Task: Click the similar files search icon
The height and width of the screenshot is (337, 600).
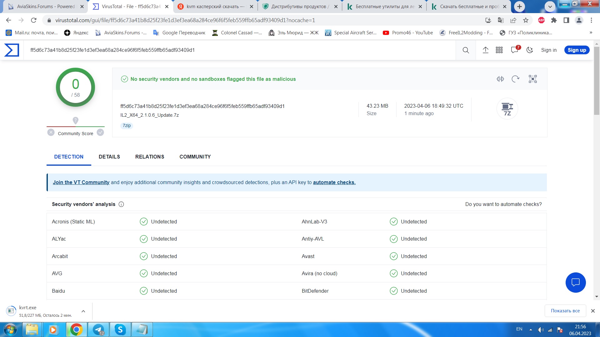Action: pos(500,79)
